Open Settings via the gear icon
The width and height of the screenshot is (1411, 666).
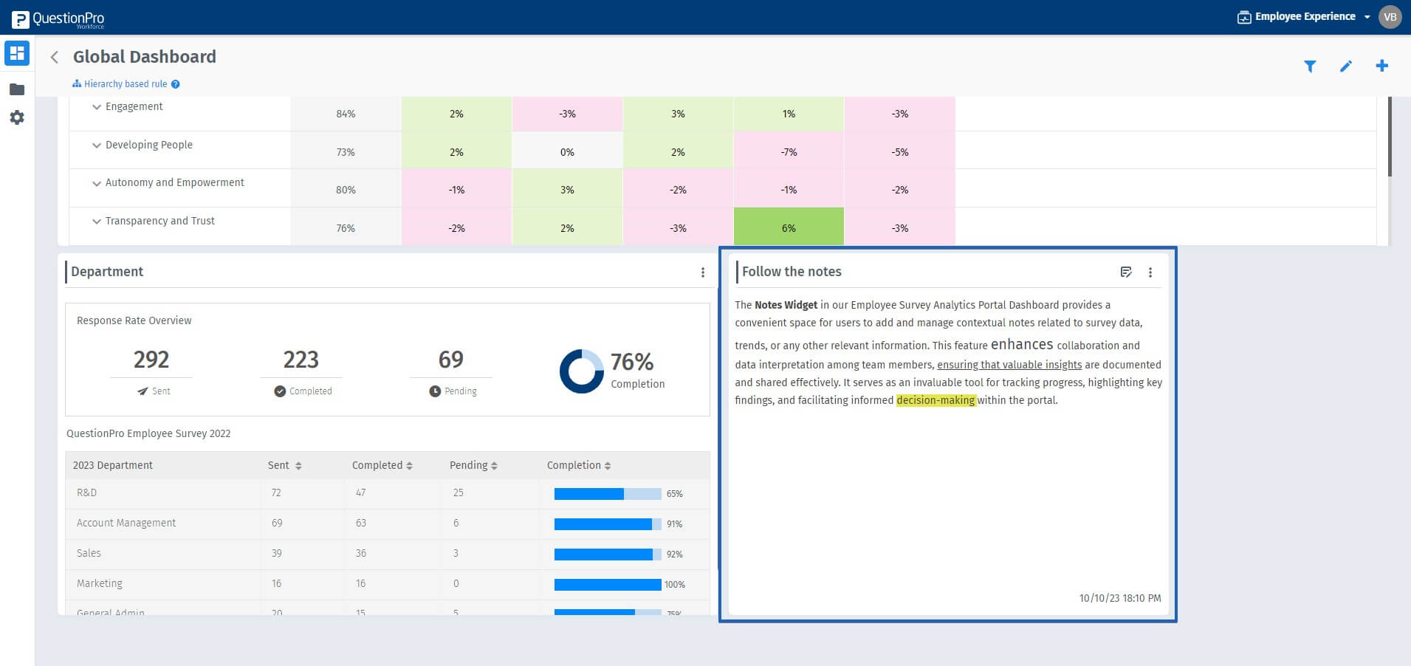[x=16, y=117]
